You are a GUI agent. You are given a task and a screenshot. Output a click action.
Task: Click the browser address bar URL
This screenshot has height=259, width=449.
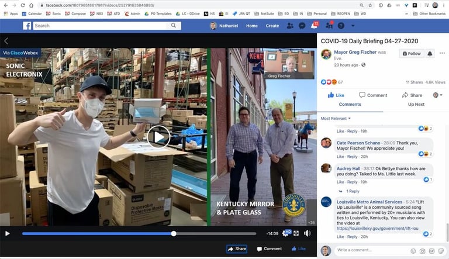(x=100, y=5)
